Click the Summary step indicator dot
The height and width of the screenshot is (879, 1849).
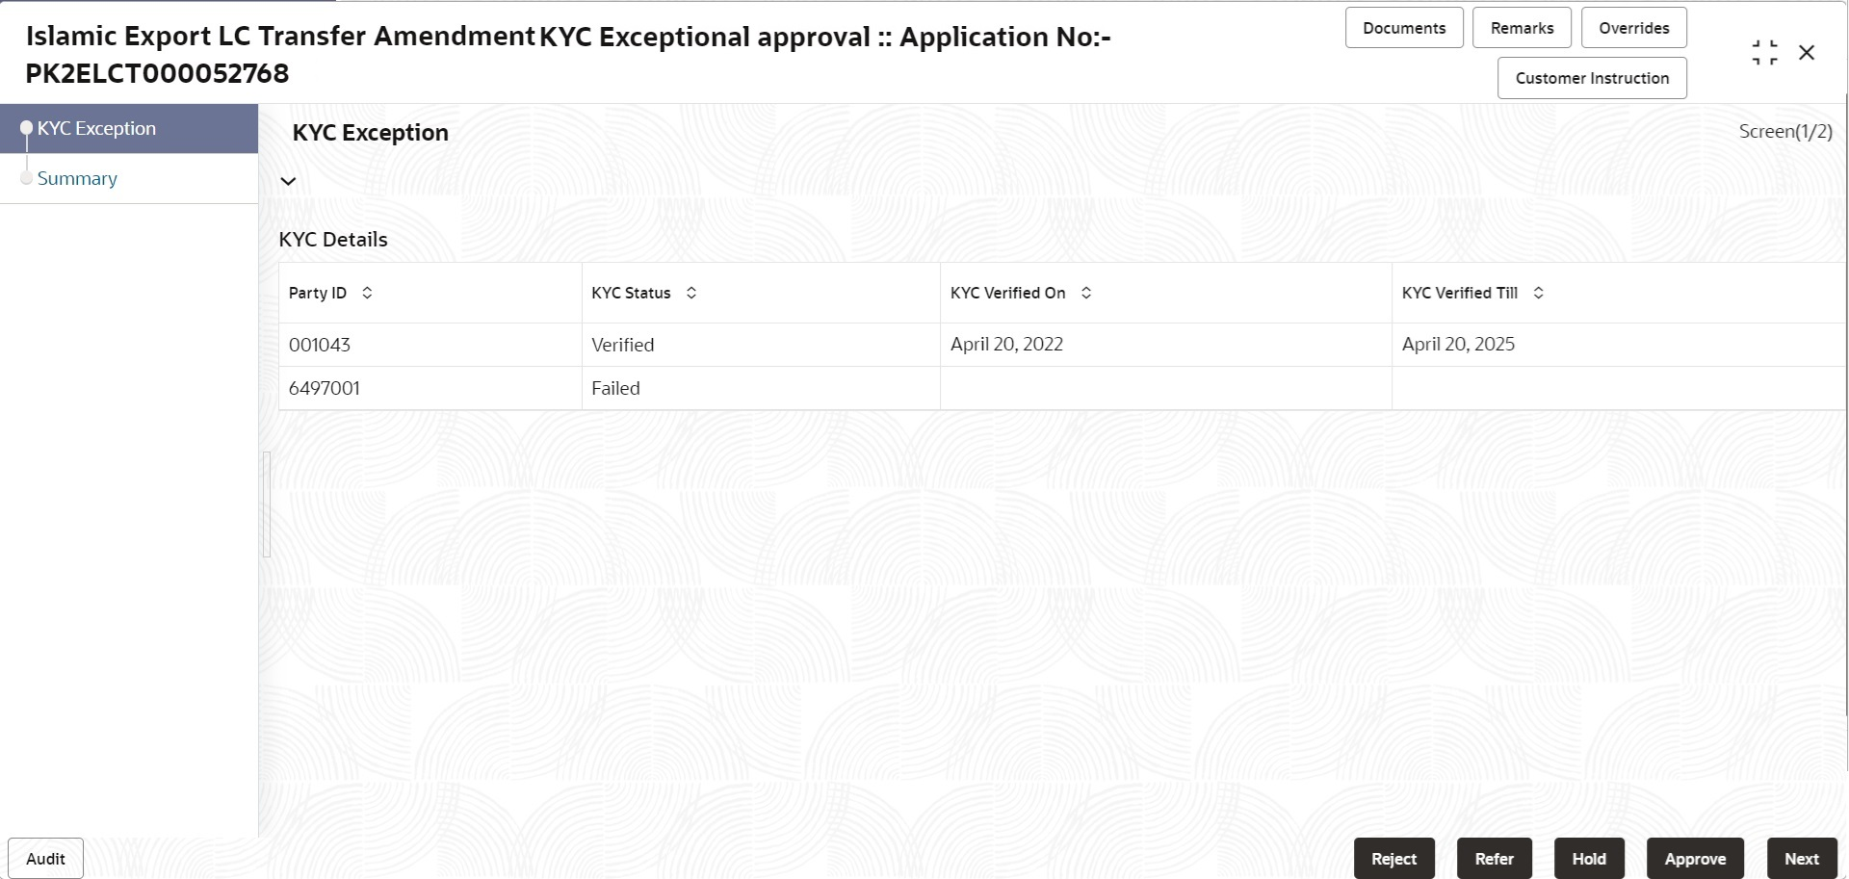[x=26, y=177]
